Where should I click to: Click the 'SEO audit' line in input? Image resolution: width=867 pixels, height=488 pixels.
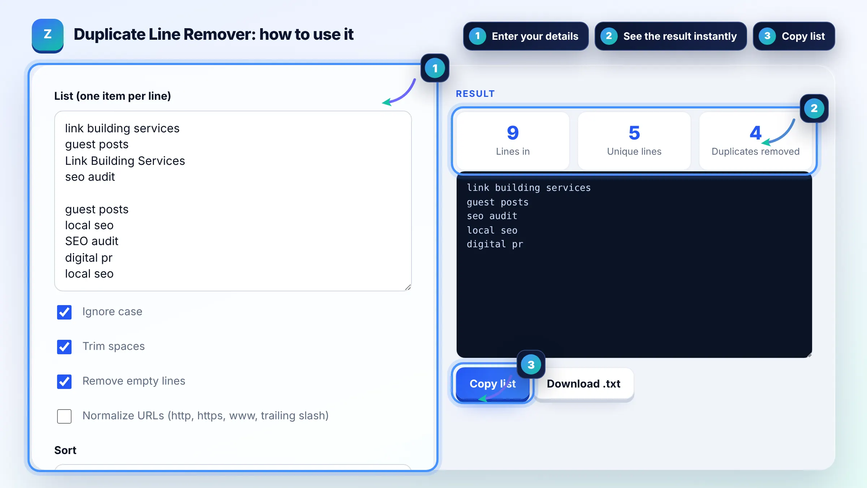92,241
